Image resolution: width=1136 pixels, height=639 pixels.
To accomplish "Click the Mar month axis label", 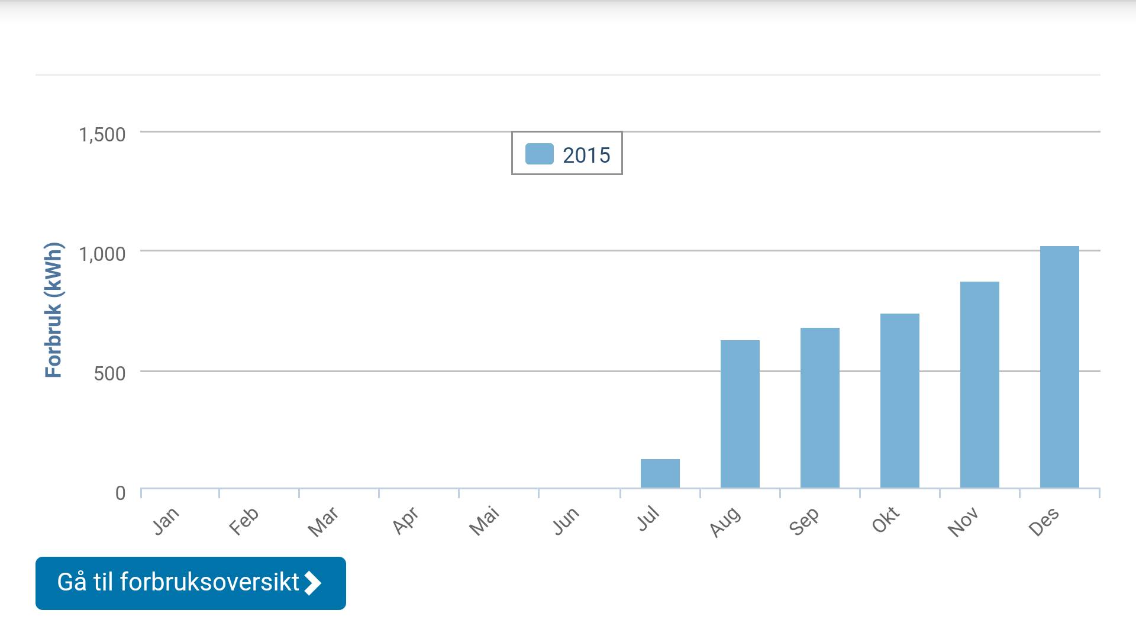I will (x=323, y=521).
